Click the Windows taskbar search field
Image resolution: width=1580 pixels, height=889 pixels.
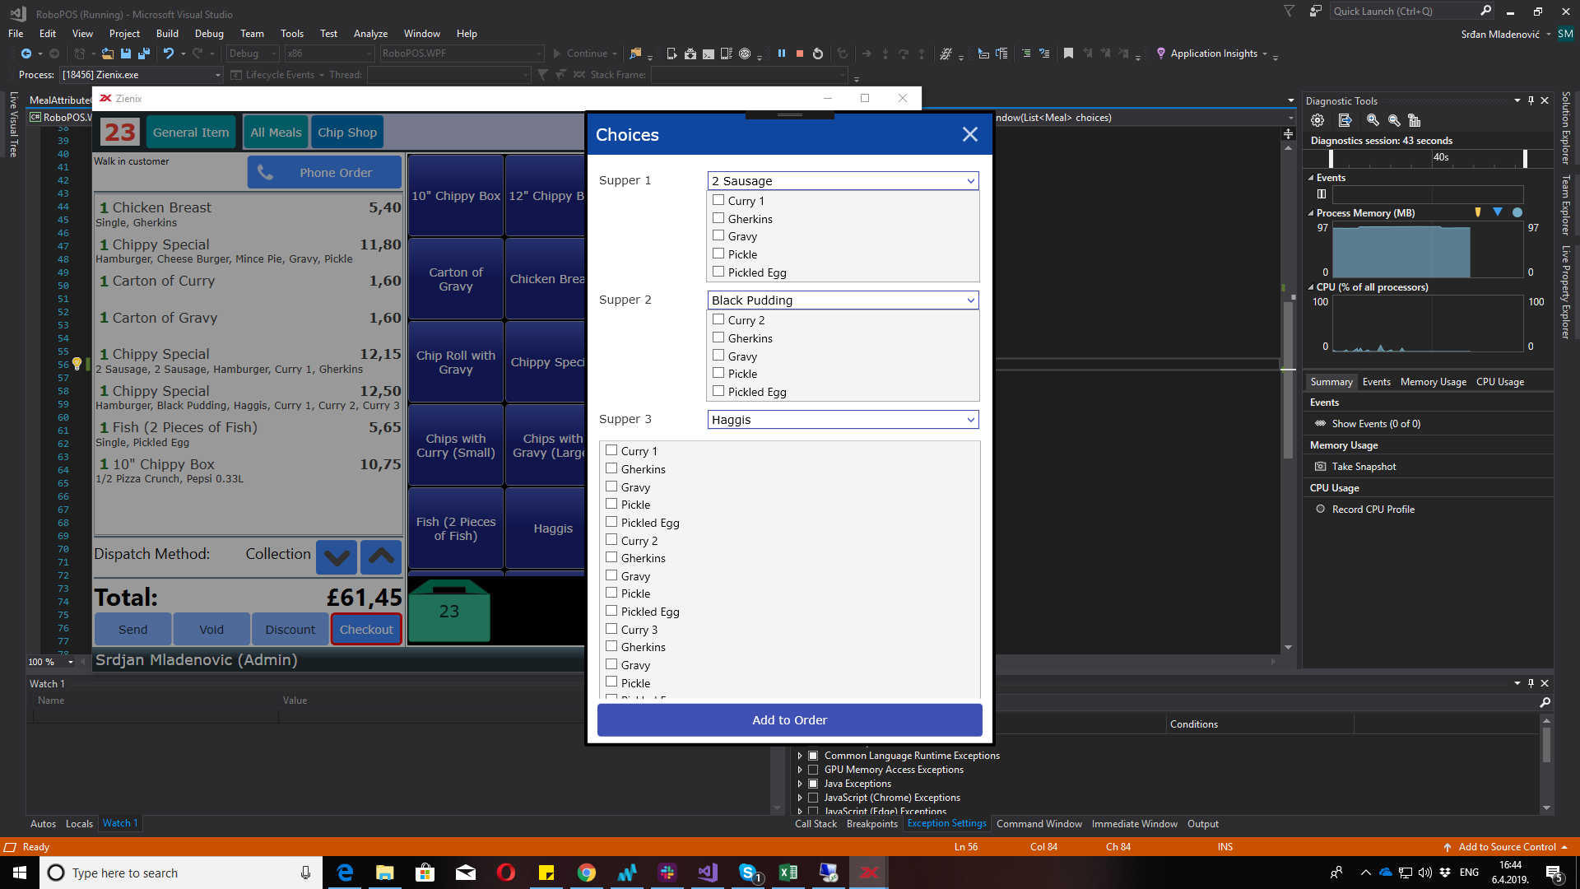pyautogui.click(x=181, y=873)
